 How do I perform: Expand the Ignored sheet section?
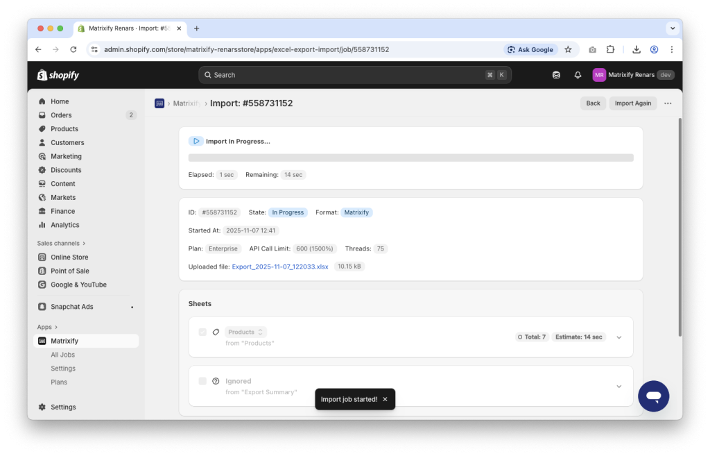click(x=619, y=386)
